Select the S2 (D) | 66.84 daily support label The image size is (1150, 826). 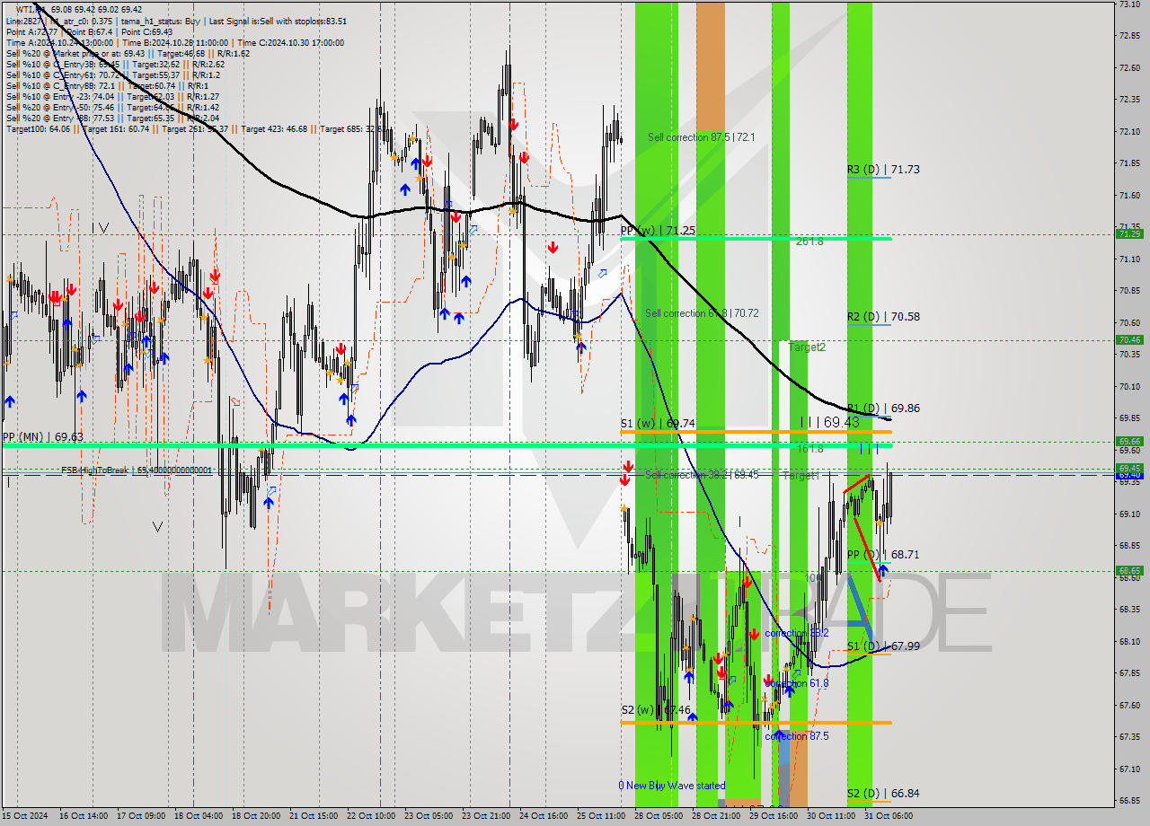[x=883, y=794]
